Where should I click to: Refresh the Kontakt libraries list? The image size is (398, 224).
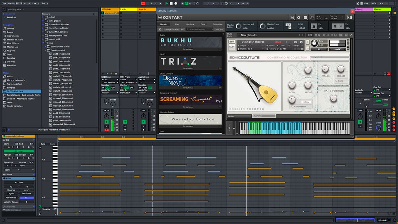click(160, 29)
